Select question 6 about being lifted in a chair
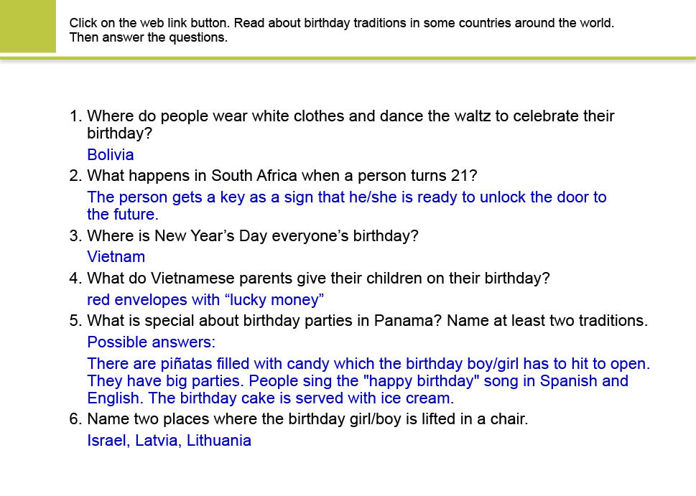 click(307, 419)
